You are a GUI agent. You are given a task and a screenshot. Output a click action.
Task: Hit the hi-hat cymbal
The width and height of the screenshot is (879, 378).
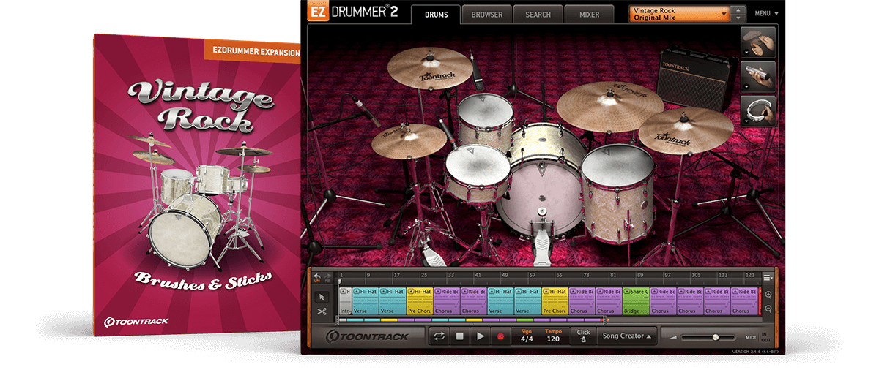coord(409,140)
